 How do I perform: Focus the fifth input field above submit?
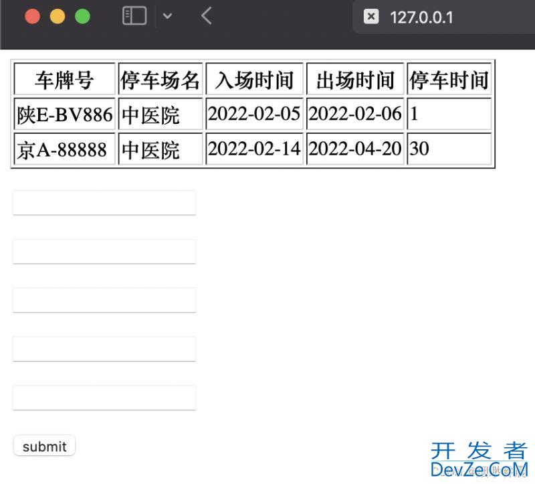point(104,398)
